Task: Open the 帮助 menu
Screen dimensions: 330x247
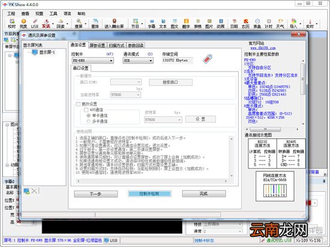Action: pyautogui.click(x=82, y=13)
